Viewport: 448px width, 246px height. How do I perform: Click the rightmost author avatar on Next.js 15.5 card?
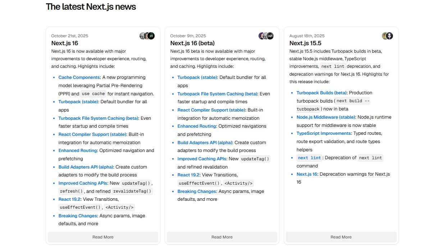(389, 36)
